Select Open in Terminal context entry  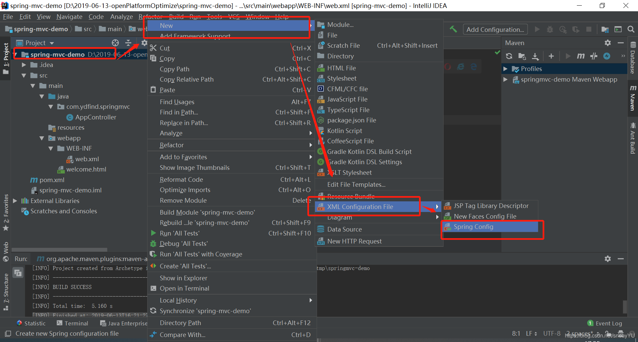click(x=231, y=288)
